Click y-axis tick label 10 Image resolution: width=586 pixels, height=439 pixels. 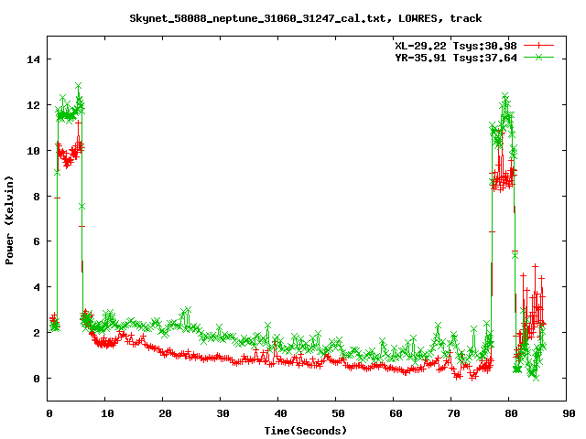click(x=34, y=151)
